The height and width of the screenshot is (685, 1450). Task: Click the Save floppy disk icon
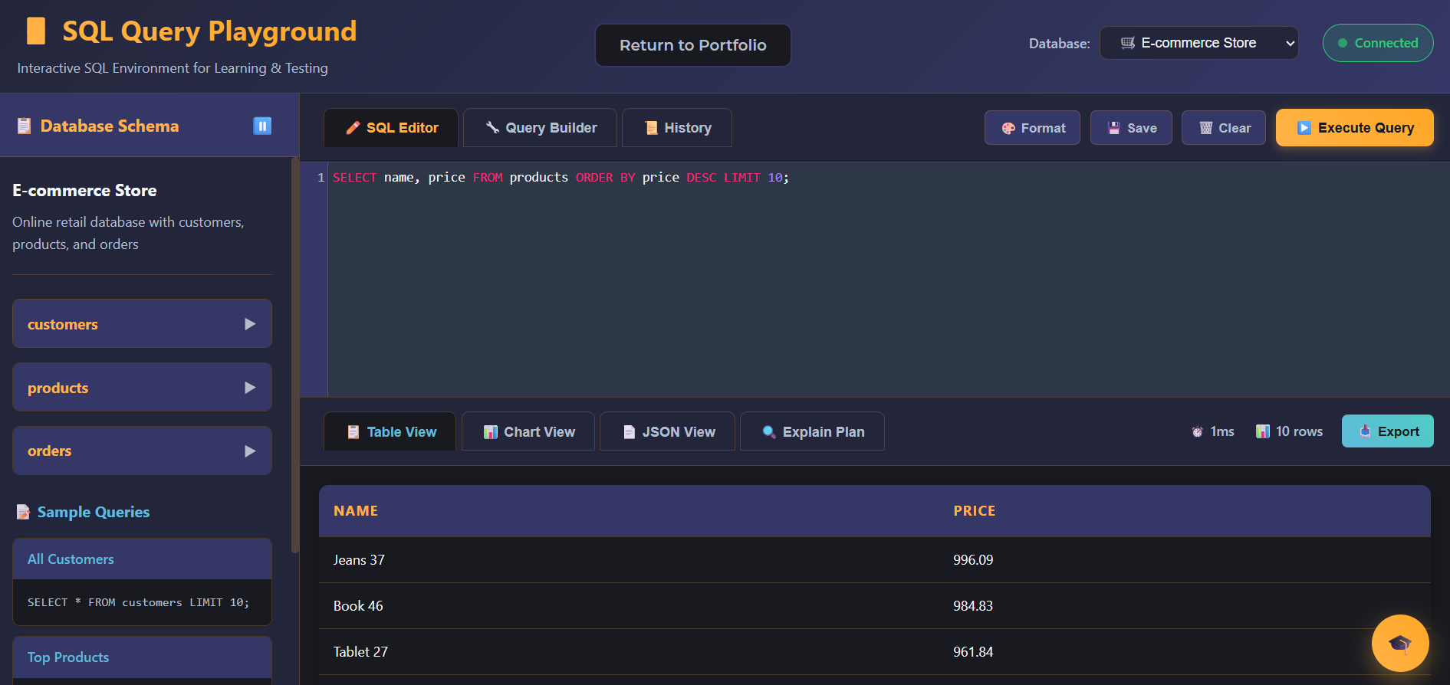click(x=1113, y=129)
